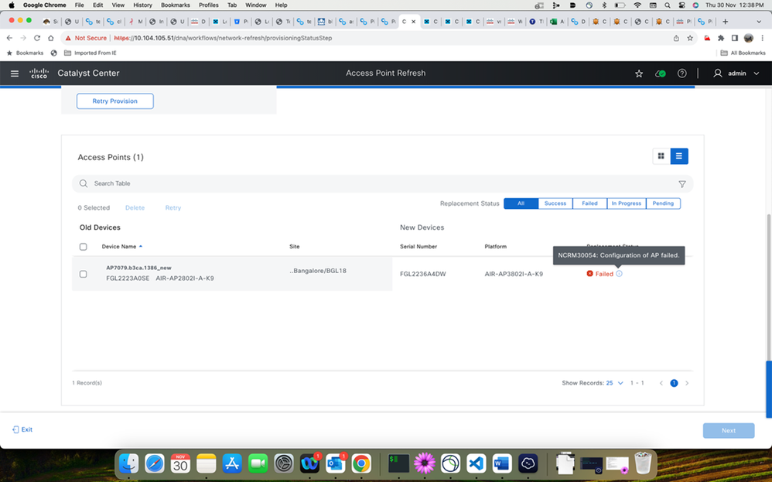
Task: Open Visual Studio Code from the dock
Action: [476, 463]
